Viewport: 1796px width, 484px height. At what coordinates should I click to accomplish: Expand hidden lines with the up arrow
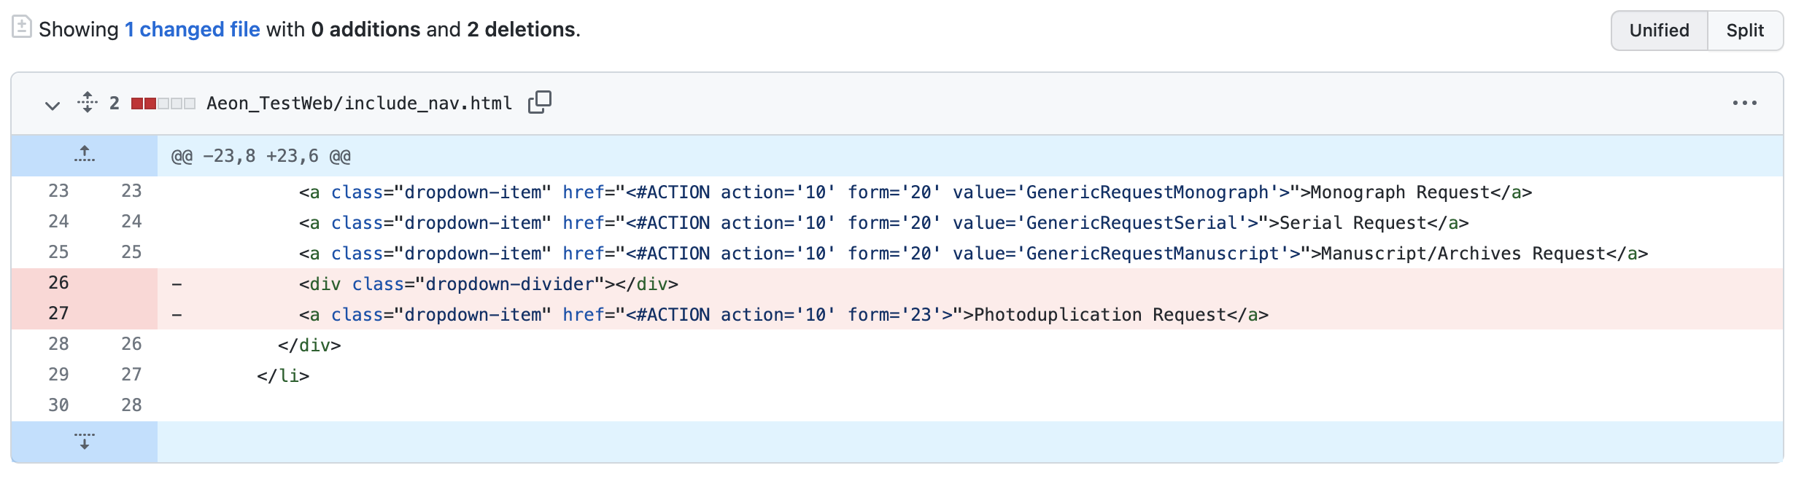[x=85, y=154]
